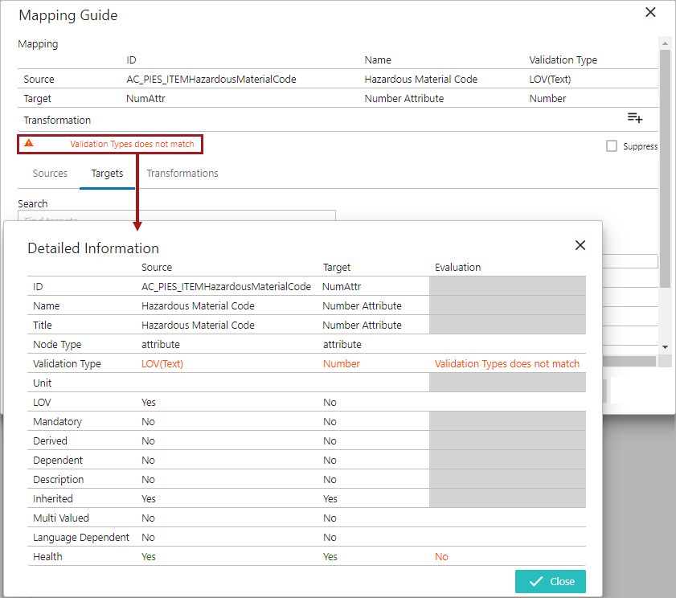Click the add transformation icon
This screenshot has width=676, height=598.
pos(634,118)
